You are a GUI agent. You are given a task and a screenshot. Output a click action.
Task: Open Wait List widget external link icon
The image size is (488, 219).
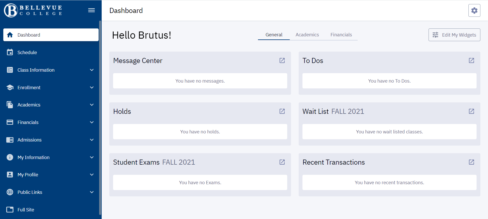pyautogui.click(x=471, y=111)
